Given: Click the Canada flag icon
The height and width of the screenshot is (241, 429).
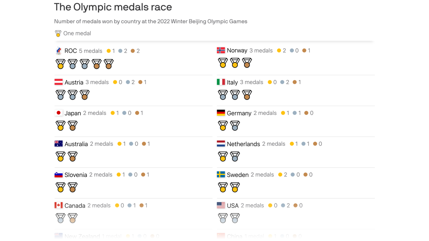Looking at the screenshot, I should pos(58,205).
